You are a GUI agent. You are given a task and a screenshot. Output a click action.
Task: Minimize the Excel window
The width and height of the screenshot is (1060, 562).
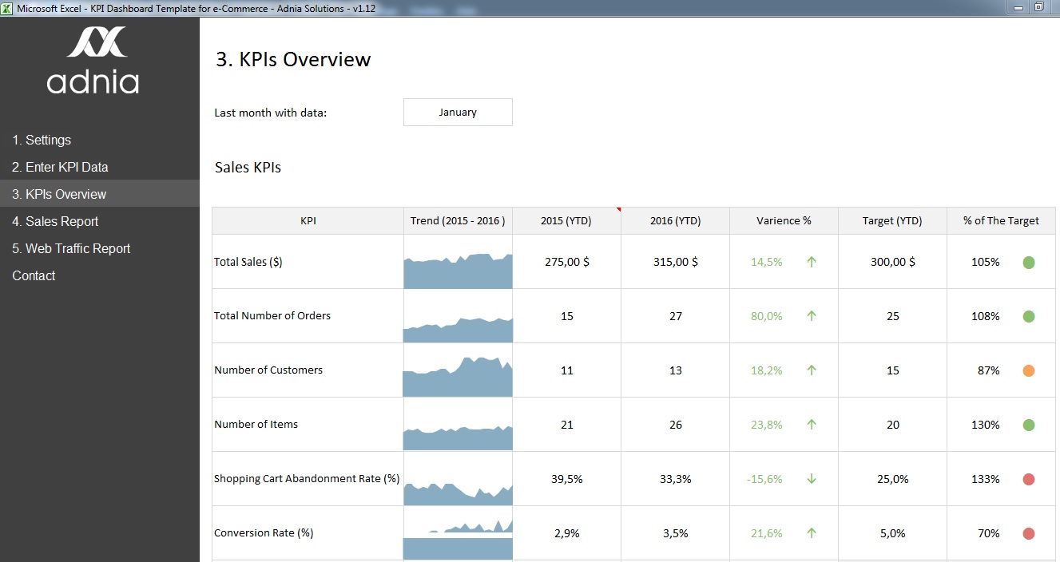click(1017, 7)
